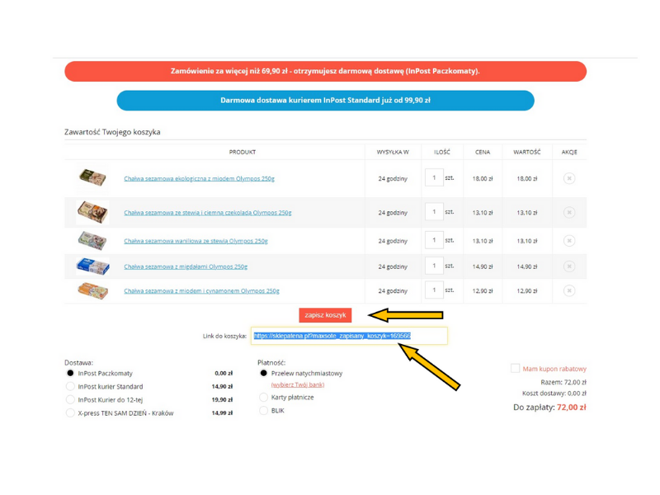Open Chałwa sezamowa z migdałami link
This screenshot has width=660, height=495.
coord(186,266)
